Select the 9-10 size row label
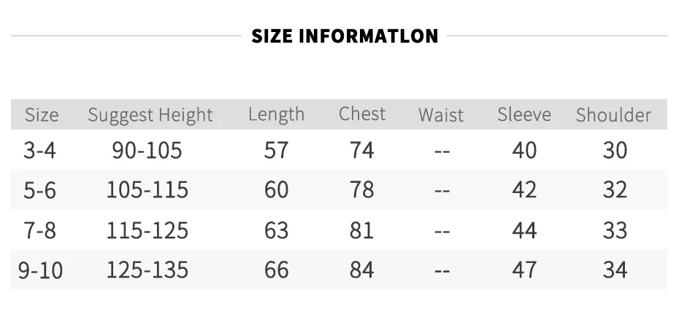The height and width of the screenshot is (330, 679). pyautogui.click(x=41, y=270)
